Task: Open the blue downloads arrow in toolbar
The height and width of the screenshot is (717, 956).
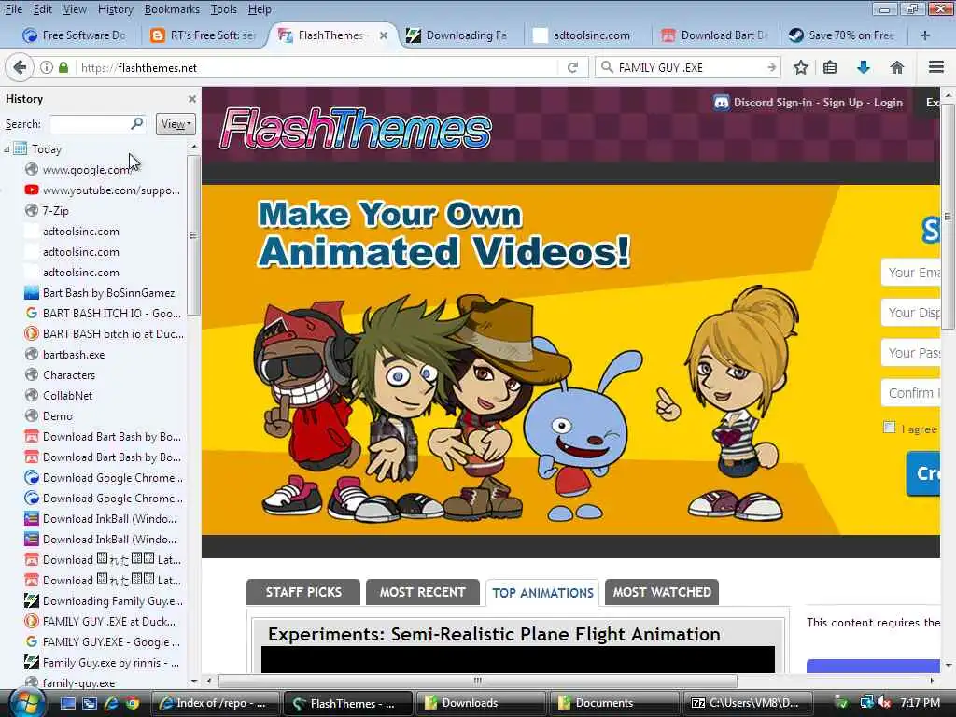Action: coord(863,67)
